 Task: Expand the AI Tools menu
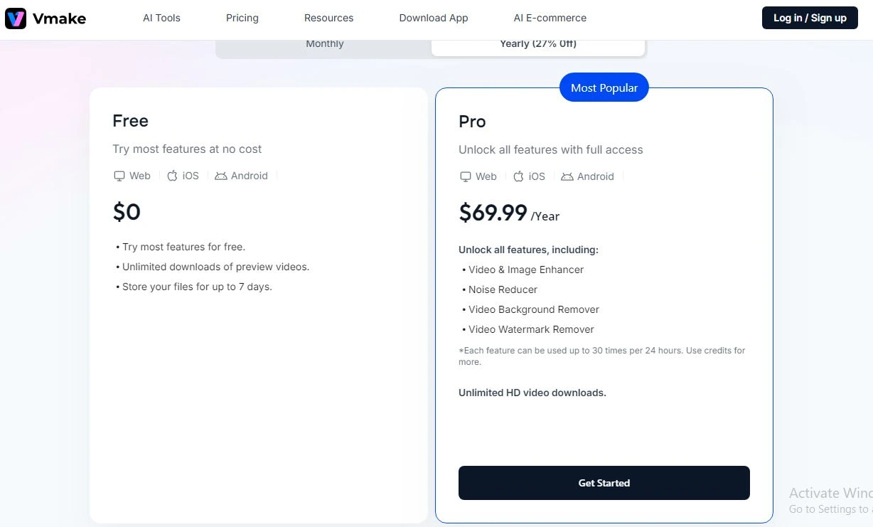(161, 18)
